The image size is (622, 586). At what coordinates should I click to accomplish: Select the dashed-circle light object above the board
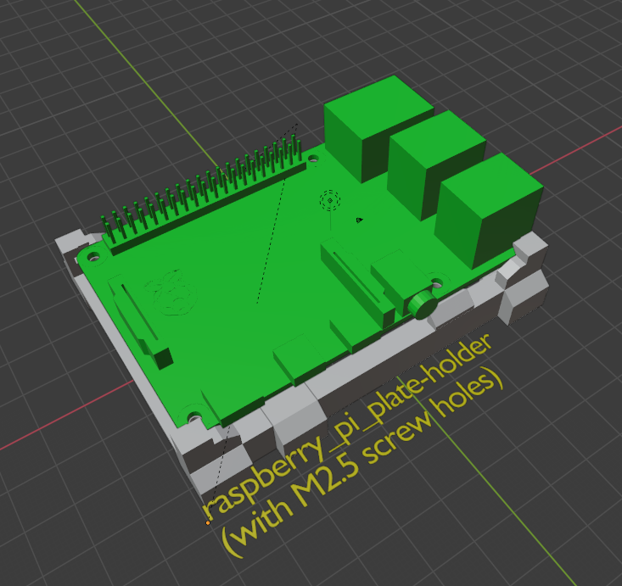click(x=330, y=200)
